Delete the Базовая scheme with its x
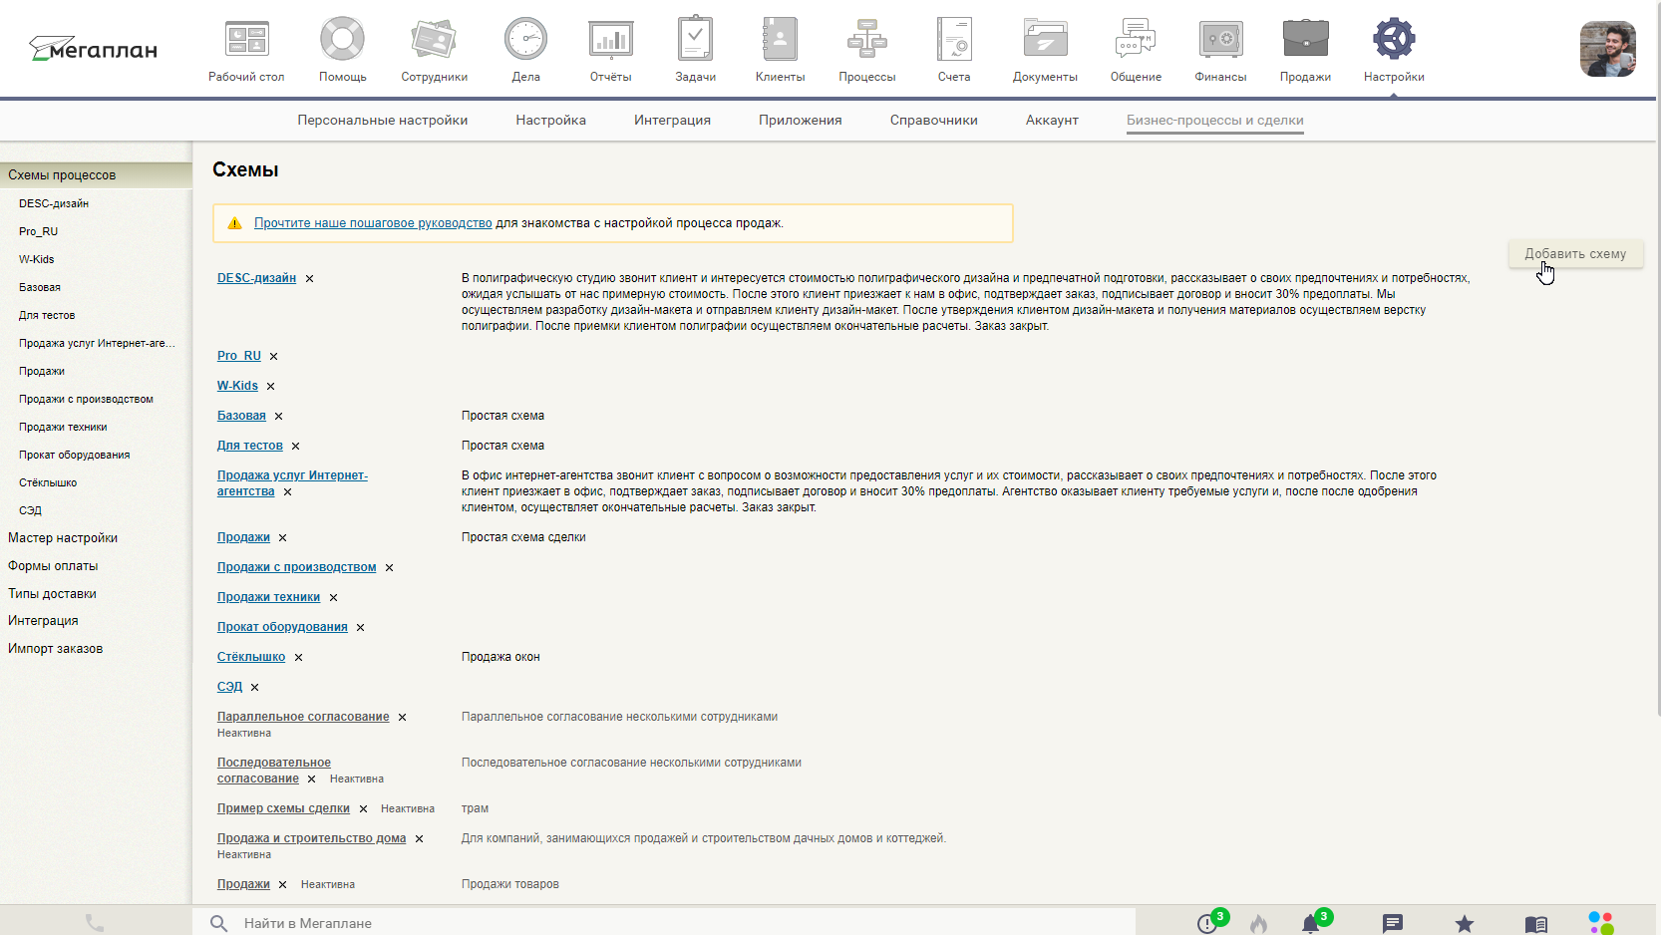 click(x=278, y=417)
